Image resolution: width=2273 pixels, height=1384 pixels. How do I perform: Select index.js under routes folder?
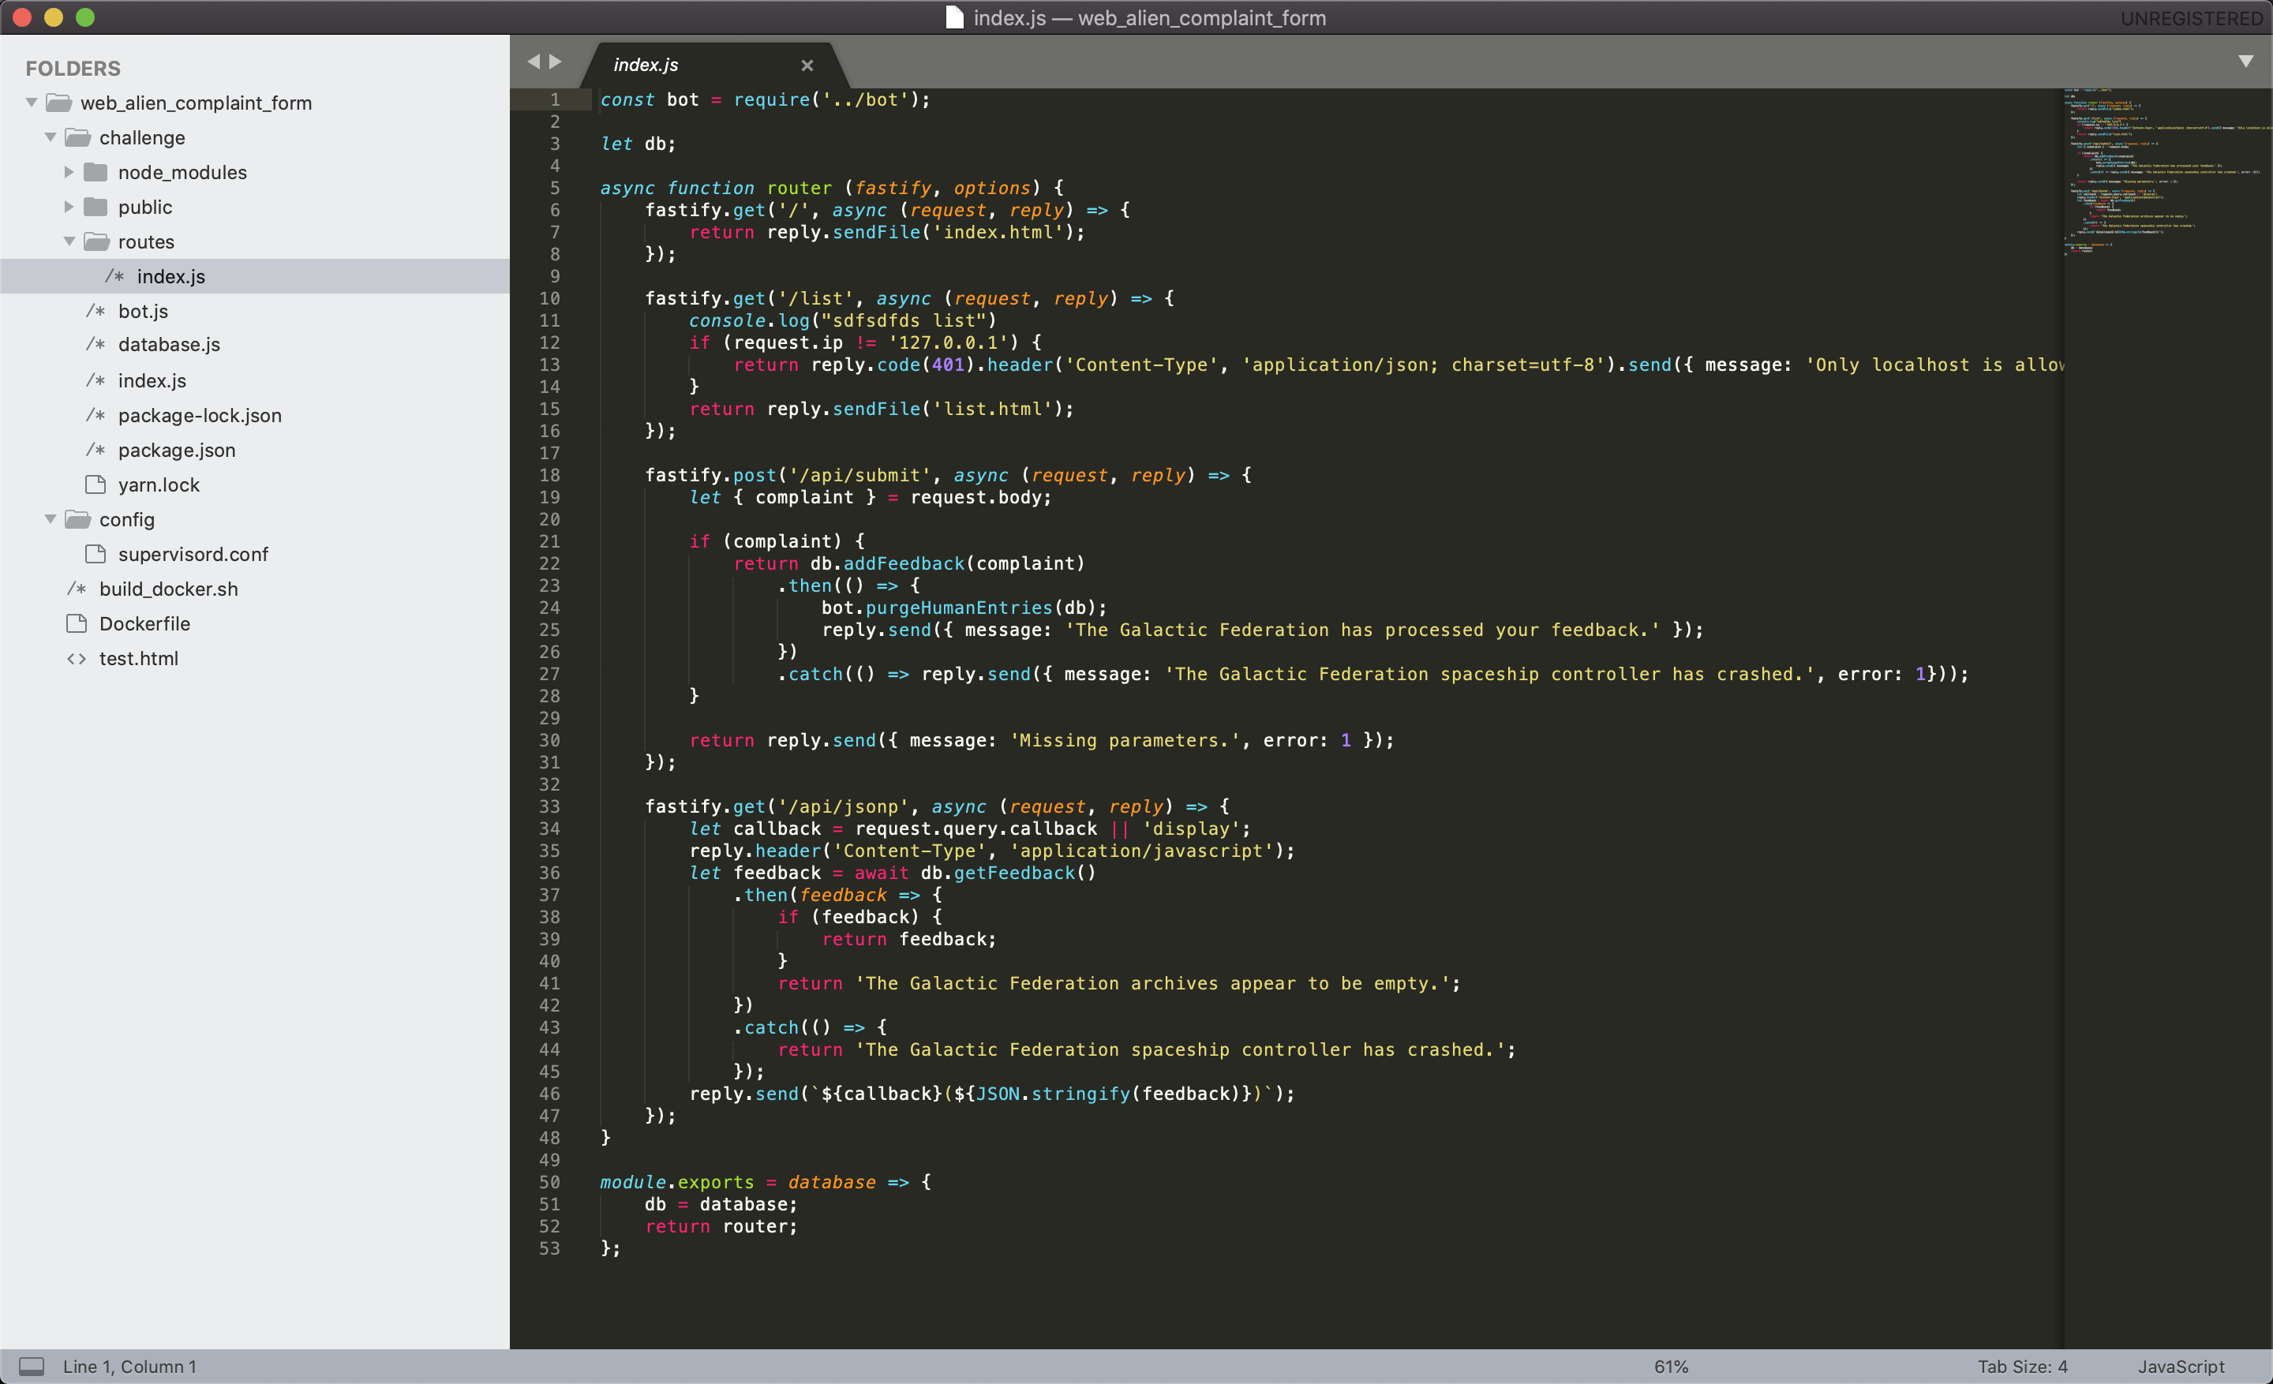click(255, 277)
